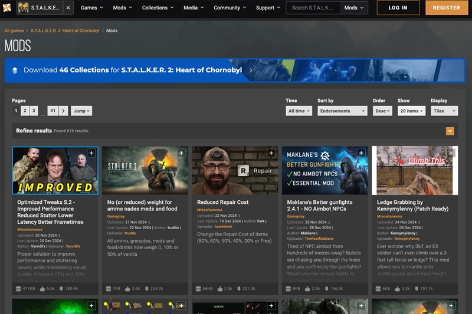Click the download icon on Reduced Repair Cost card
The width and height of the screenshot is (472, 314).
pos(239,289)
